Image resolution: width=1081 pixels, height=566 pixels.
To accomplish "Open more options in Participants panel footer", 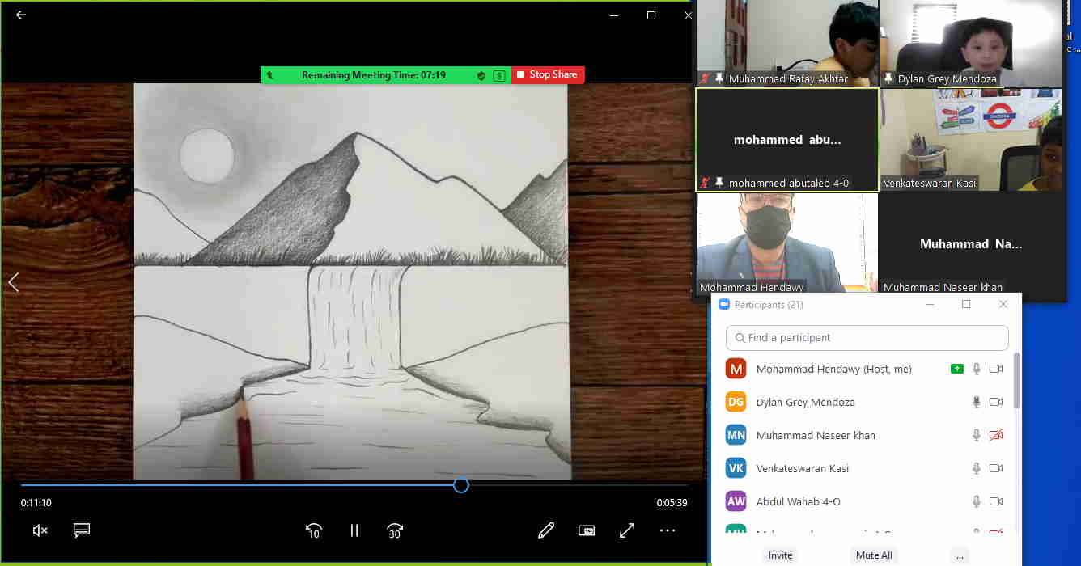I will pos(960,555).
